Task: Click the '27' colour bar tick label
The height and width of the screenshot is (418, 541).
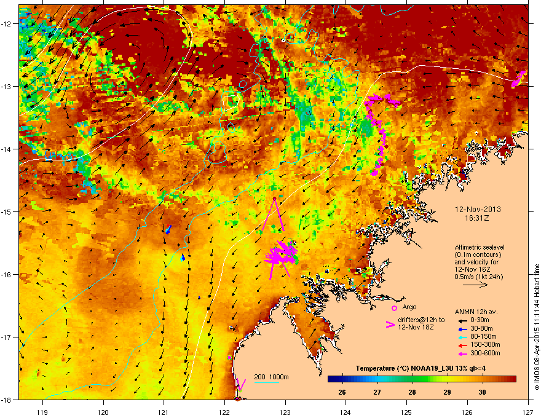Action: 377,392
